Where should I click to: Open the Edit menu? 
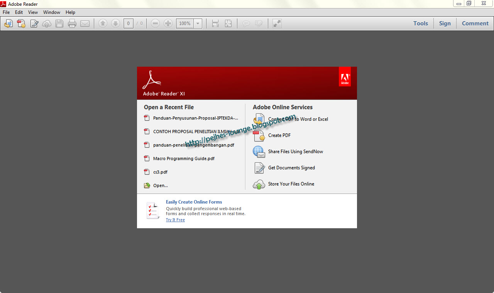(x=19, y=12)
